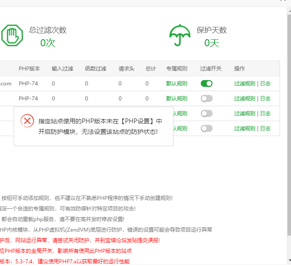Enable the filter switch in the fourth row
291x266 pixels.
coord(207,129)
